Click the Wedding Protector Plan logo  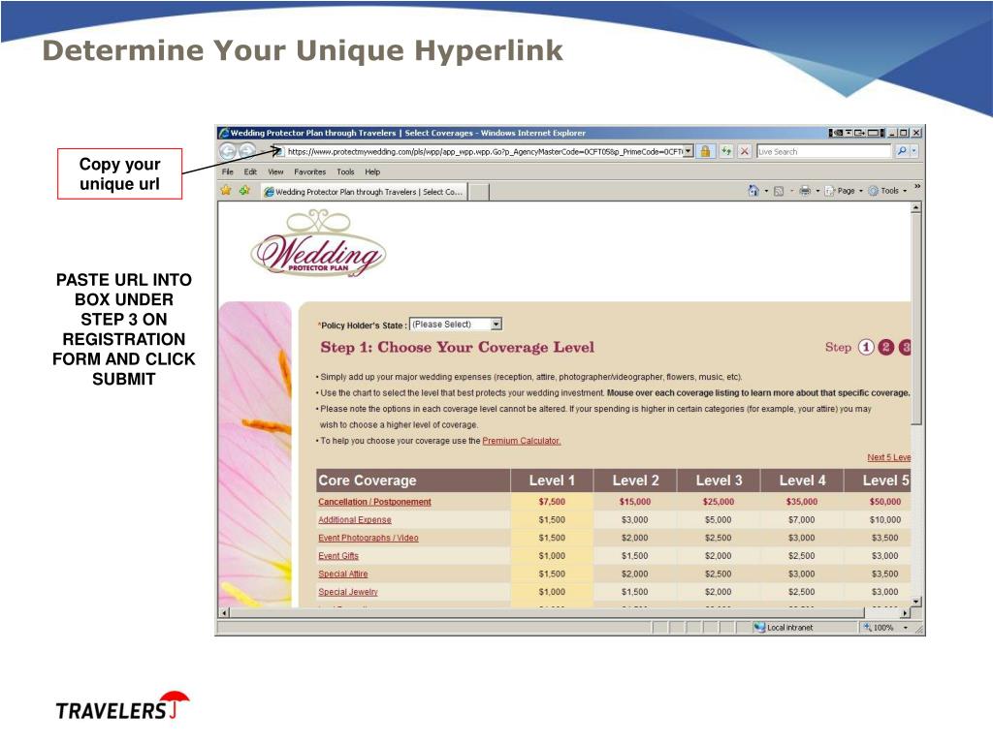(x=318, y=245)
